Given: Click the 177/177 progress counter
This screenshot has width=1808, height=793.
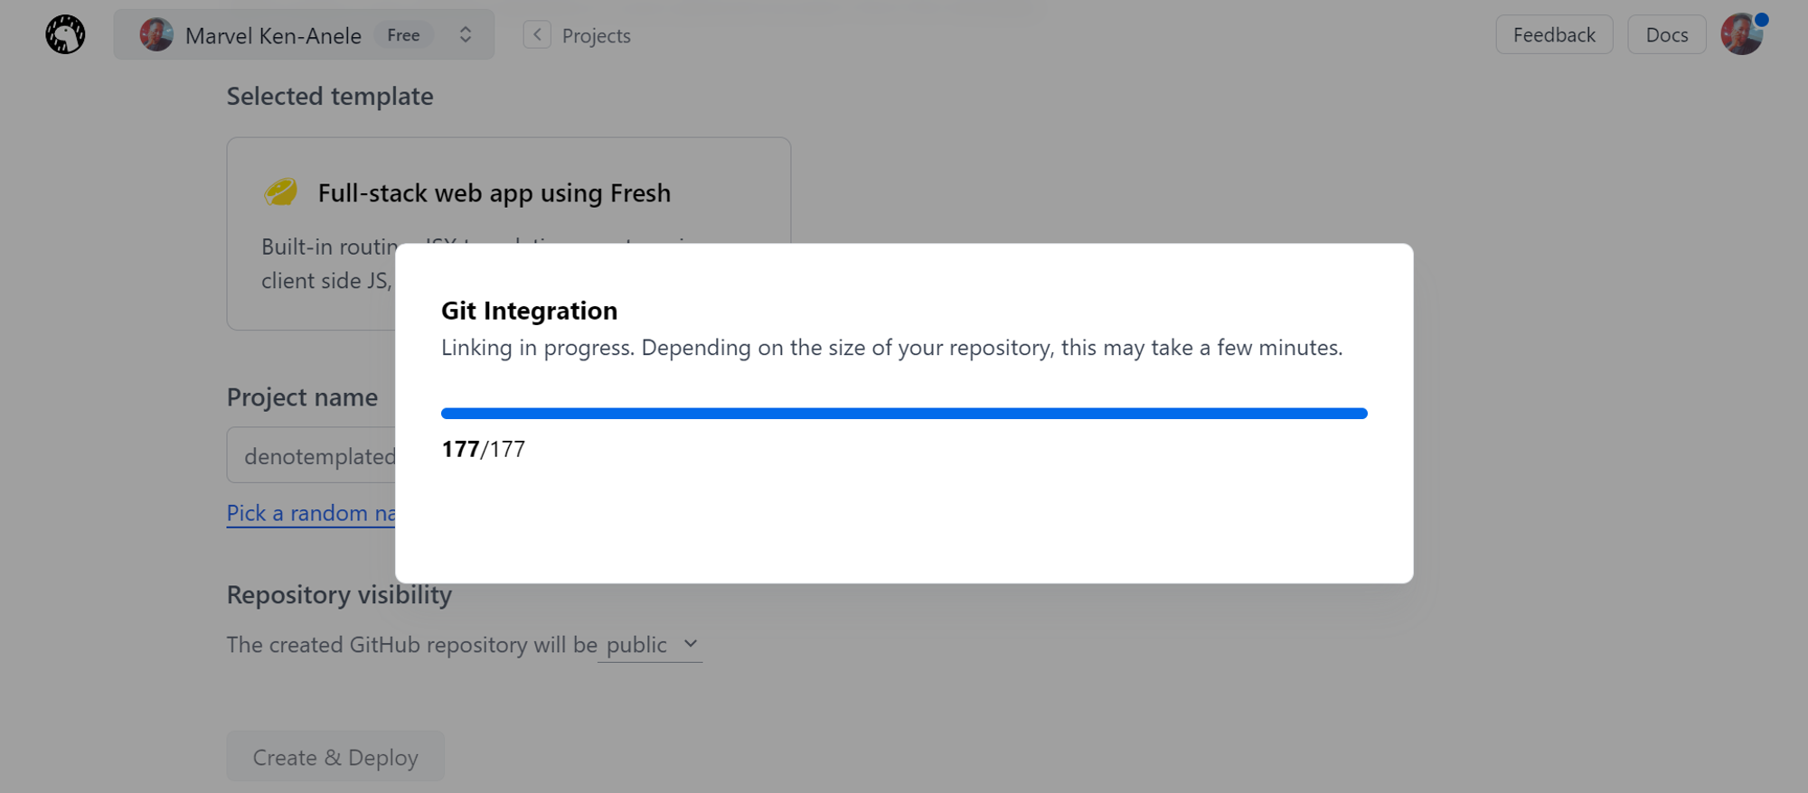Looking at the screenshot, I should [483, 449].
